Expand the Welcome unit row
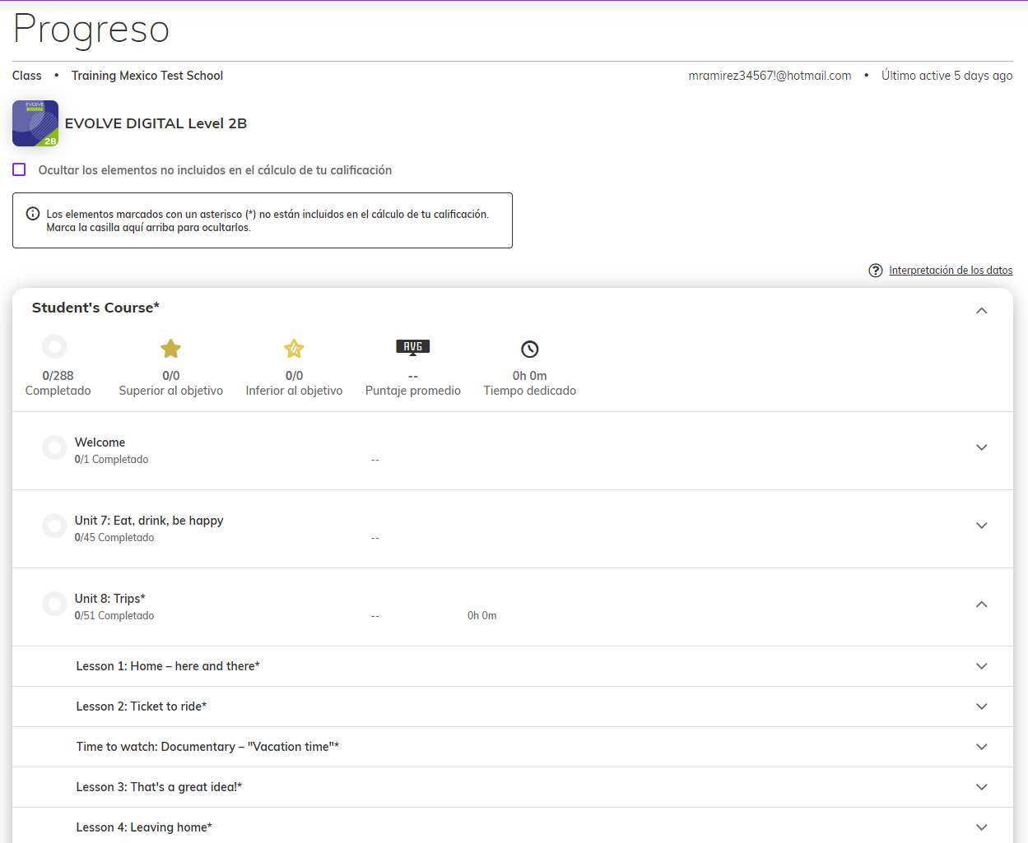The height and width of the screenshot is (843, 1028). pyautogui.click(x=981, y=447)
